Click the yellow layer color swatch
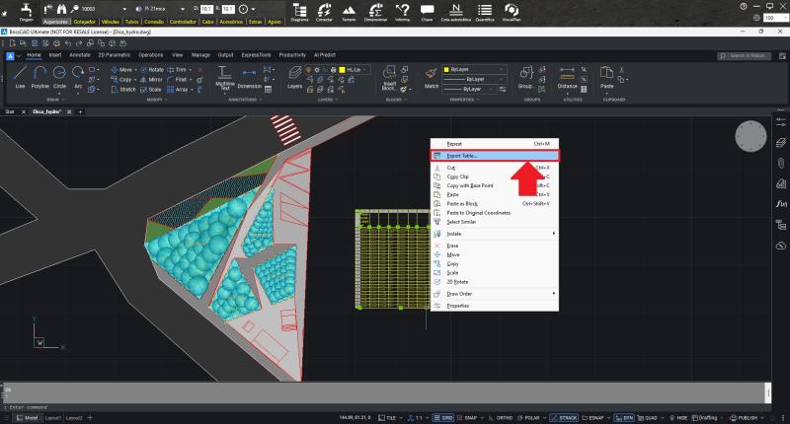Screen dimensions: 790x424 click(340, 70)
